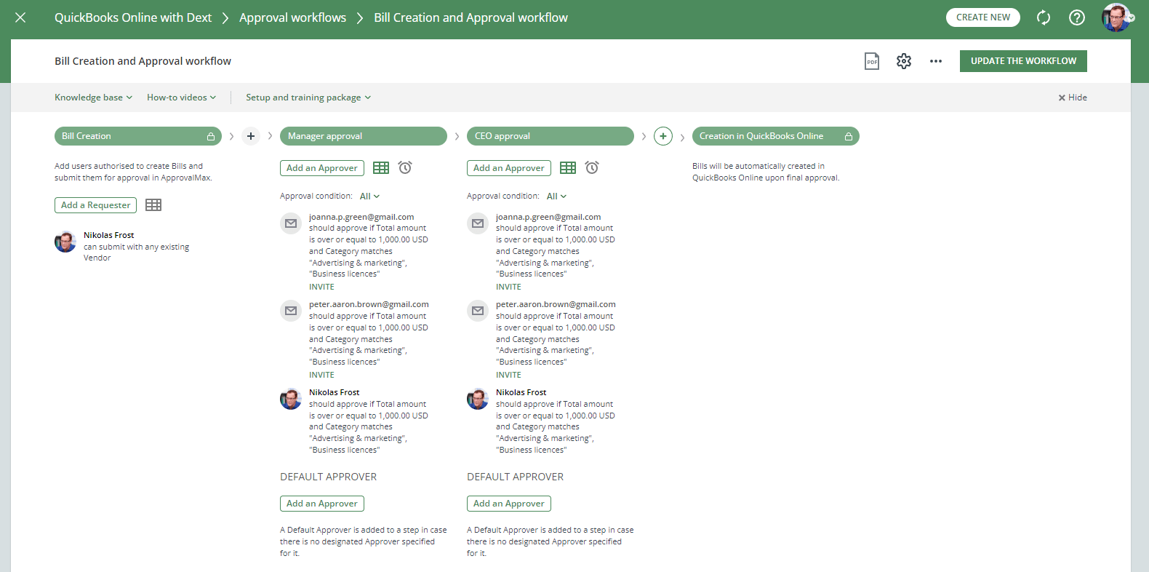
Task: Click UPDATE THE WORKFLOW button
Action: coord(1023,61)
